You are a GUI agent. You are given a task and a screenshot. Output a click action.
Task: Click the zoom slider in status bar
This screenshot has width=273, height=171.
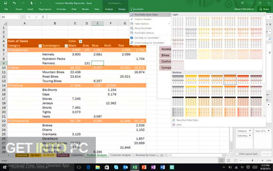252,161
